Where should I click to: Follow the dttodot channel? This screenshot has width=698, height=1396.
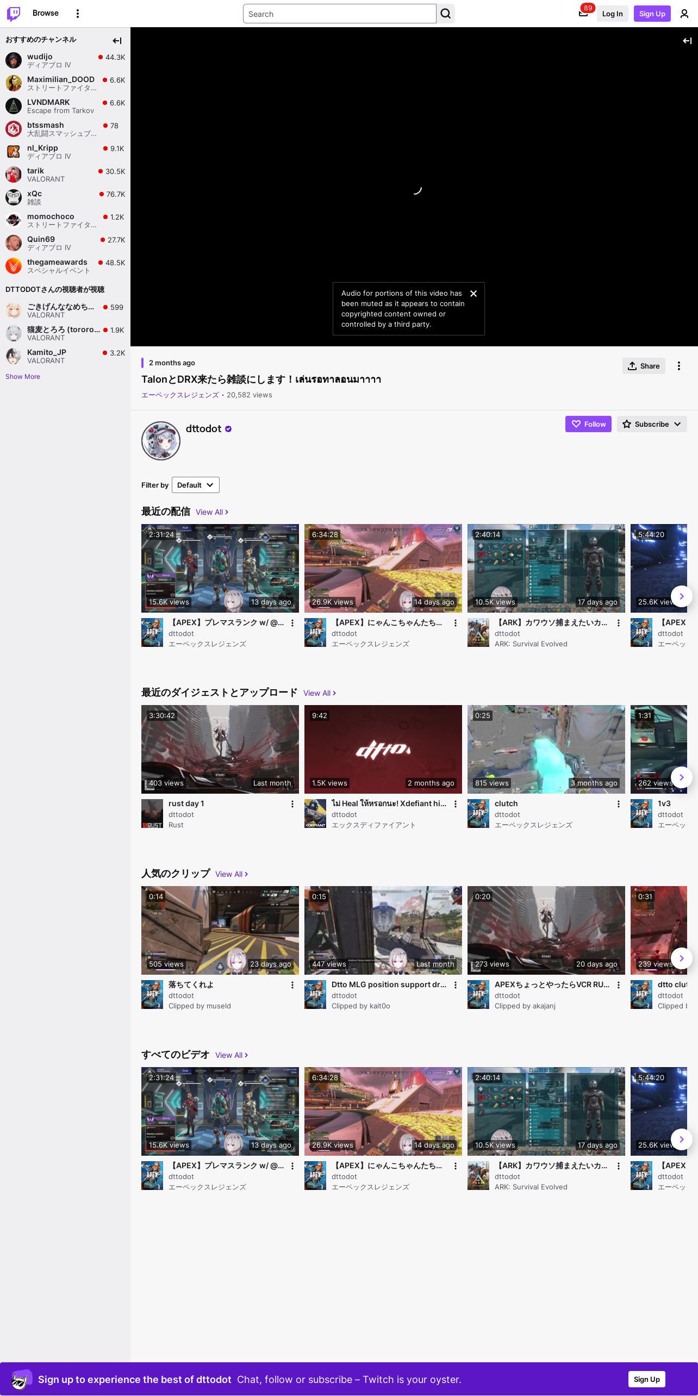588,424
